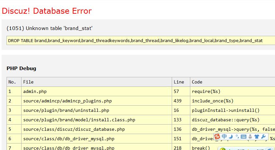
Task: Select db_driver_mysql.php file cell on line-151 row
Action: 96,139
